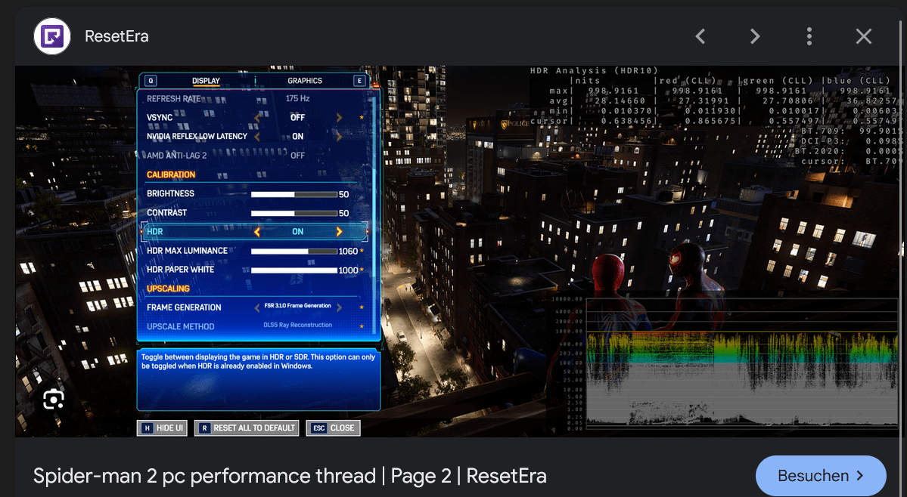
Task: Click the FSR 3.1.0 Frame Generation value
Action: click(x=297, y=306)
